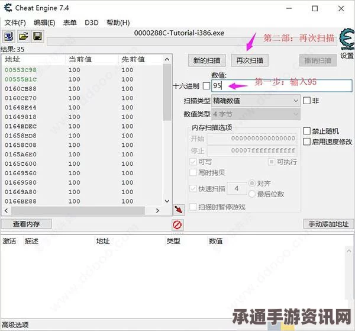
Task: Click the 新的扫描 button
Action: 206,60
